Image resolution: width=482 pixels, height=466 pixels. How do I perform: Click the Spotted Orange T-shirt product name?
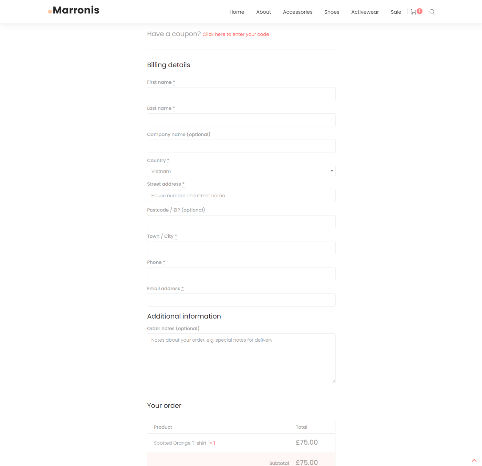(180, 443)
